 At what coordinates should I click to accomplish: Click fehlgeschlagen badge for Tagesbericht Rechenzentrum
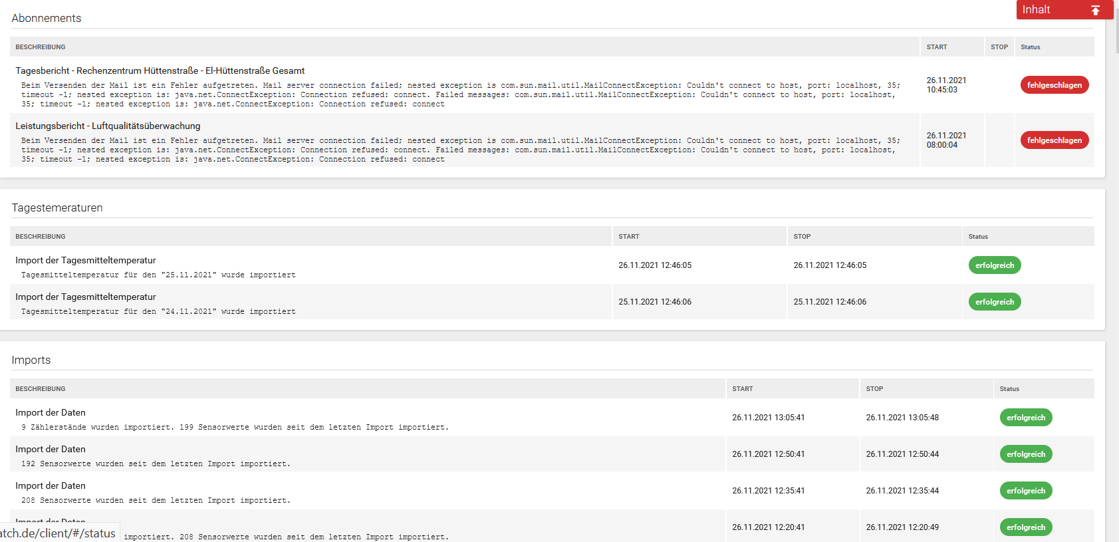(1054, 85)
